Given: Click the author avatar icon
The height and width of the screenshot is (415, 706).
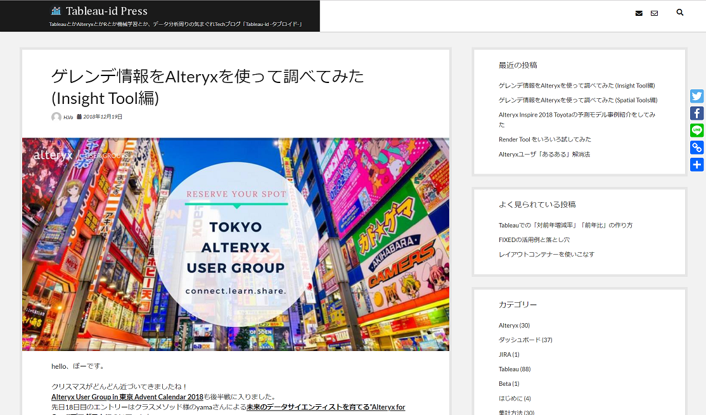Looking at the screenshot, I should coord(56,117).
